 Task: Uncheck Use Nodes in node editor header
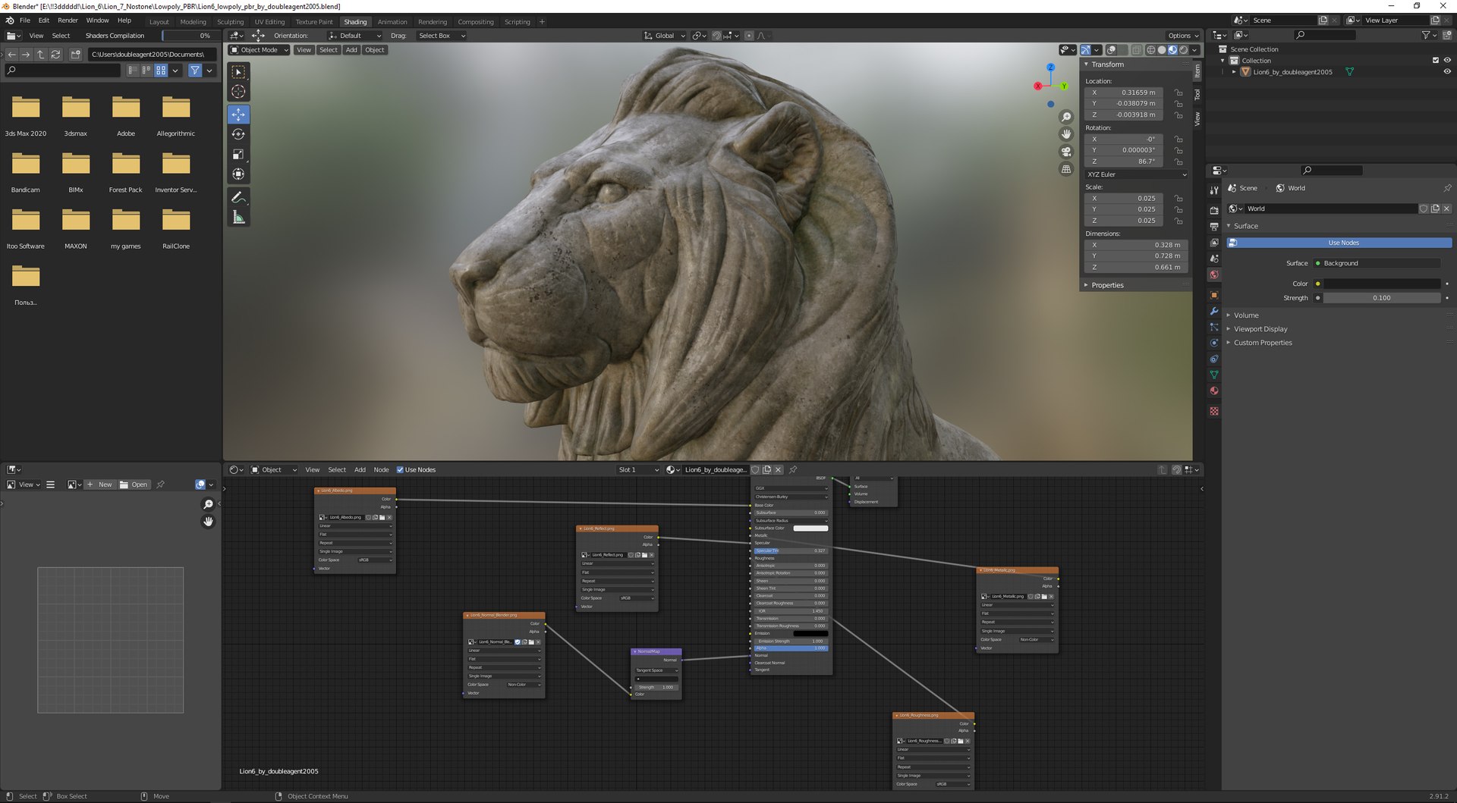click(400, 470)
